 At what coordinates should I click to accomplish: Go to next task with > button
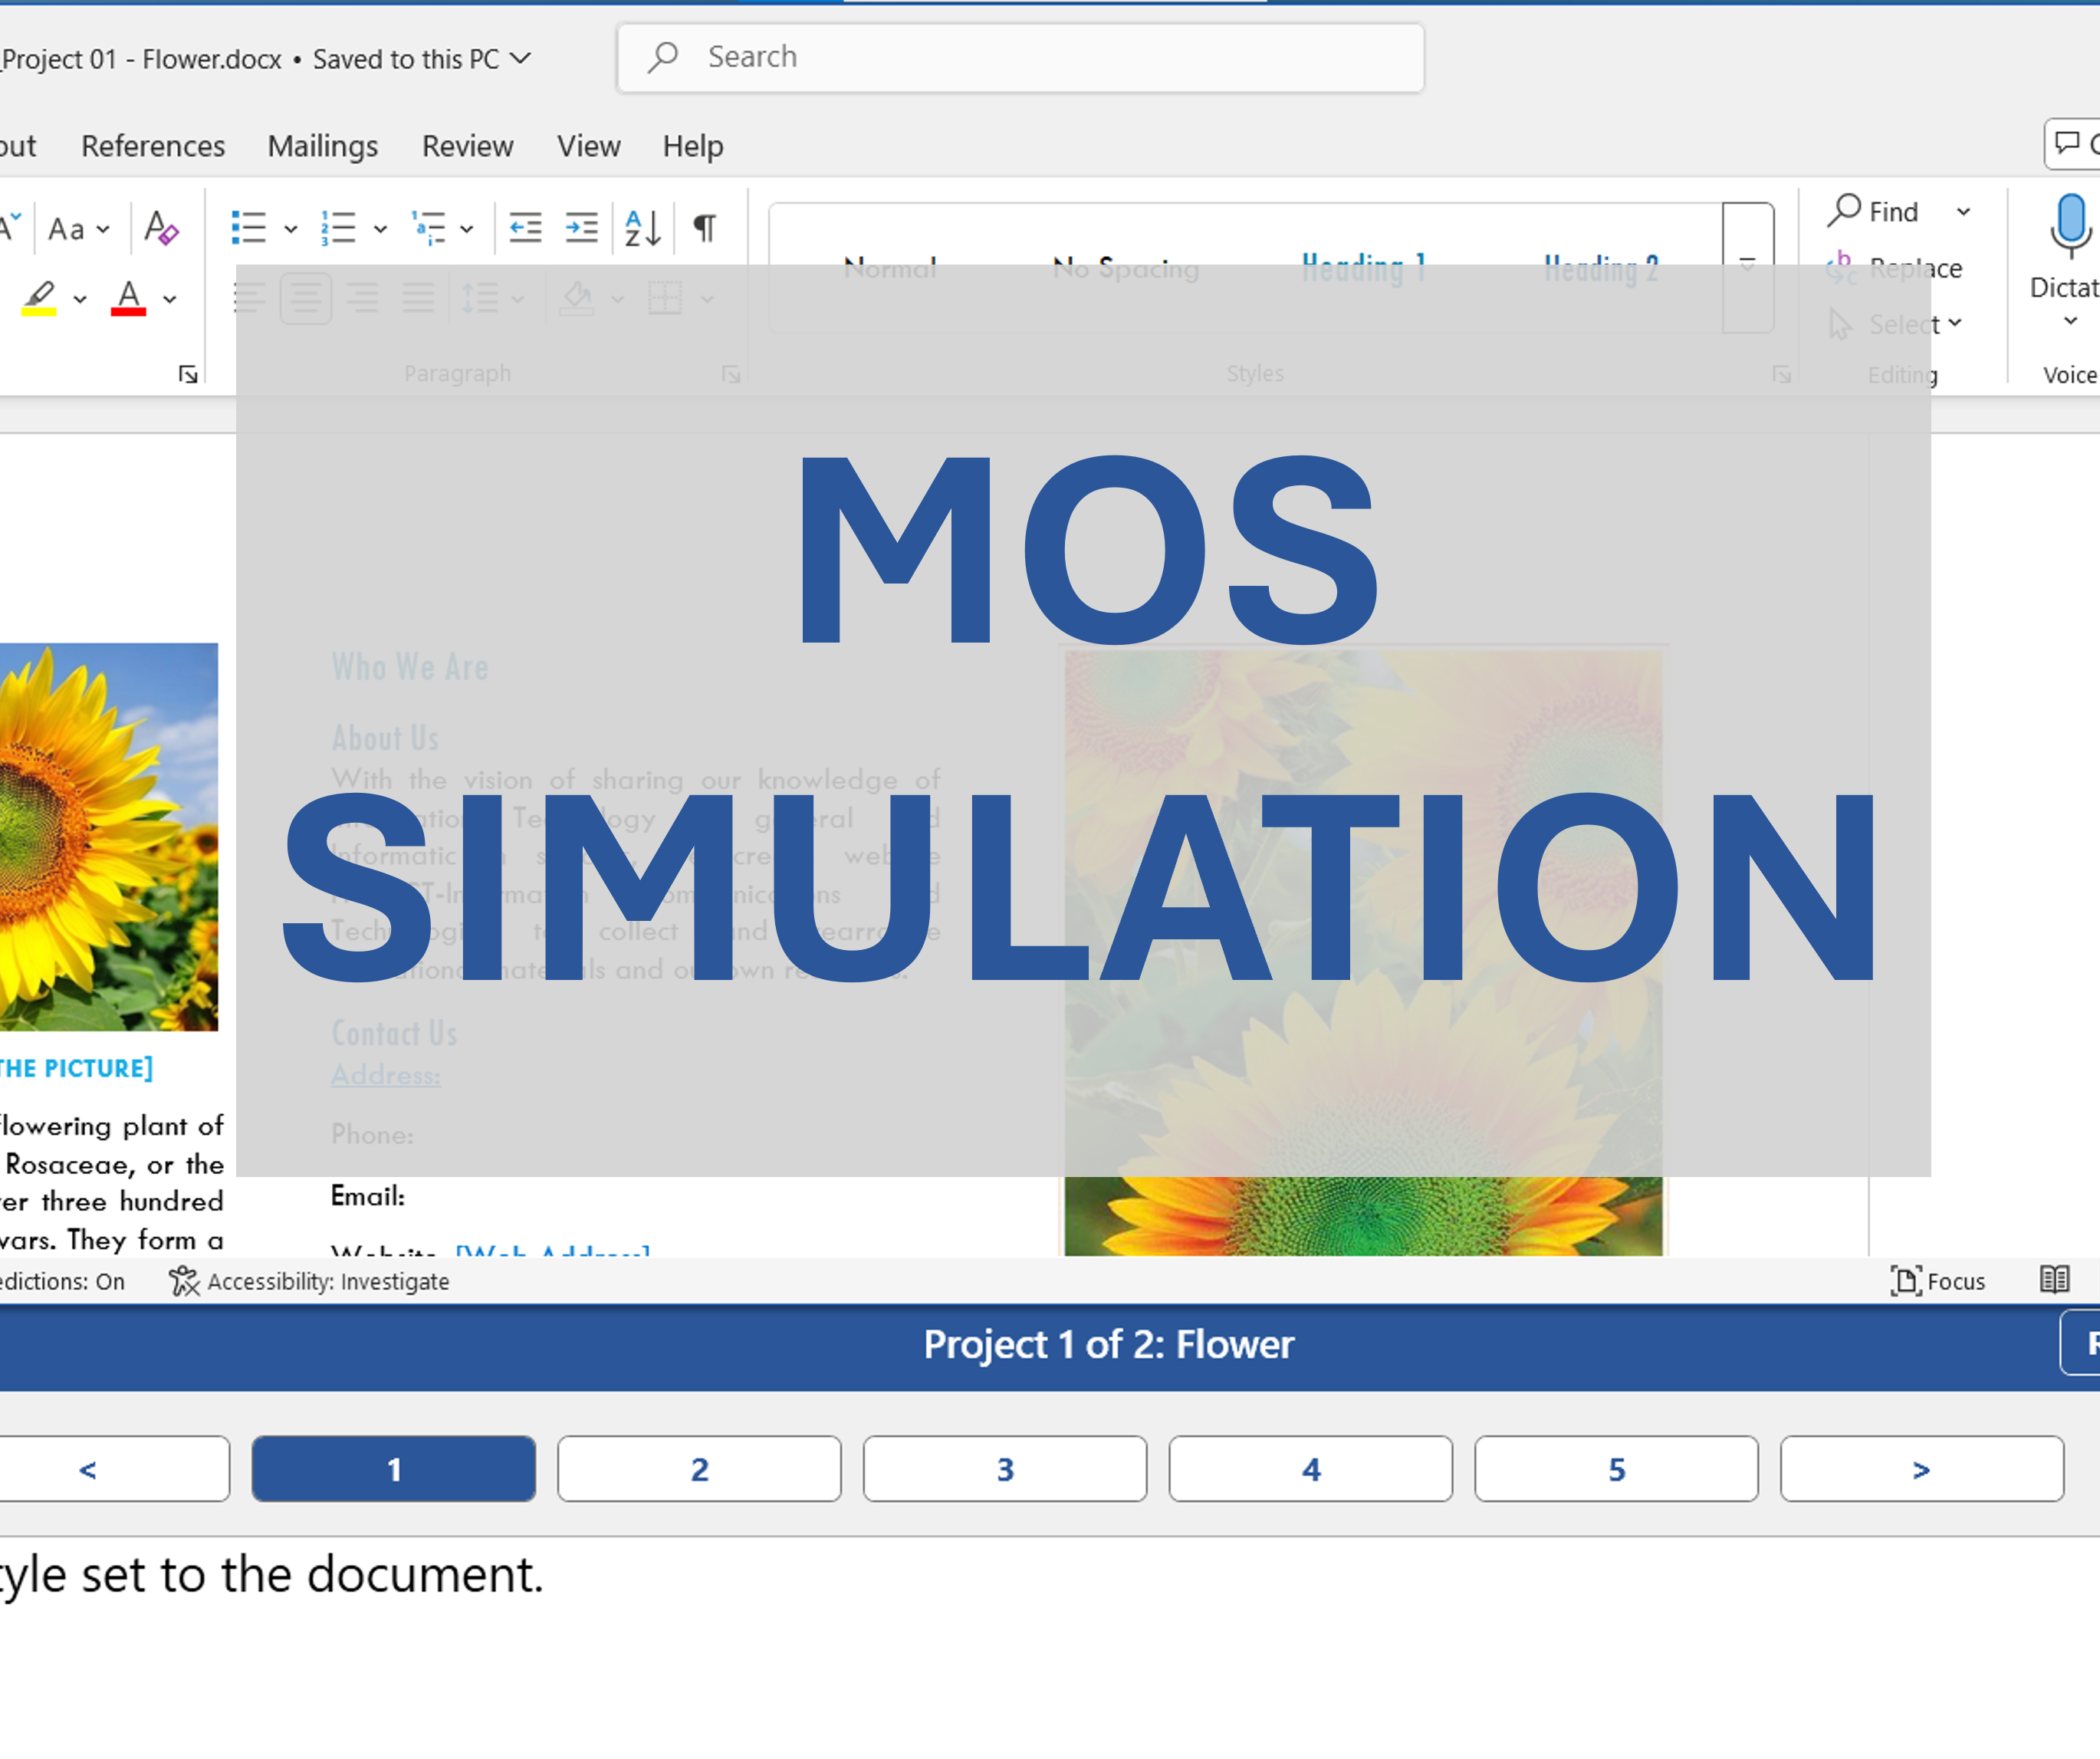1922,1469
